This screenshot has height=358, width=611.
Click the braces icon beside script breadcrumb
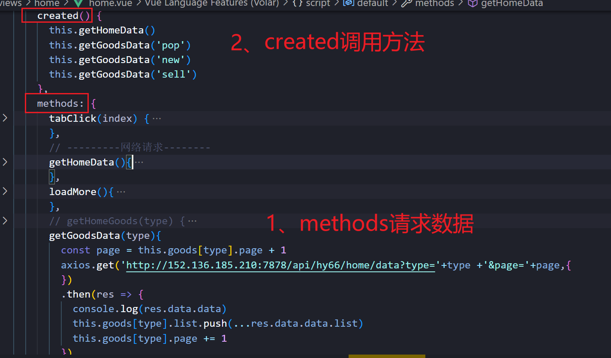297,3
